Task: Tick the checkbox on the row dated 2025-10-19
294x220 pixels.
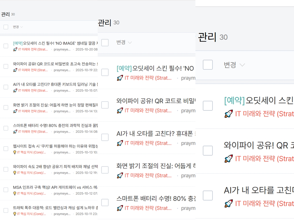Action: point(6,66)
